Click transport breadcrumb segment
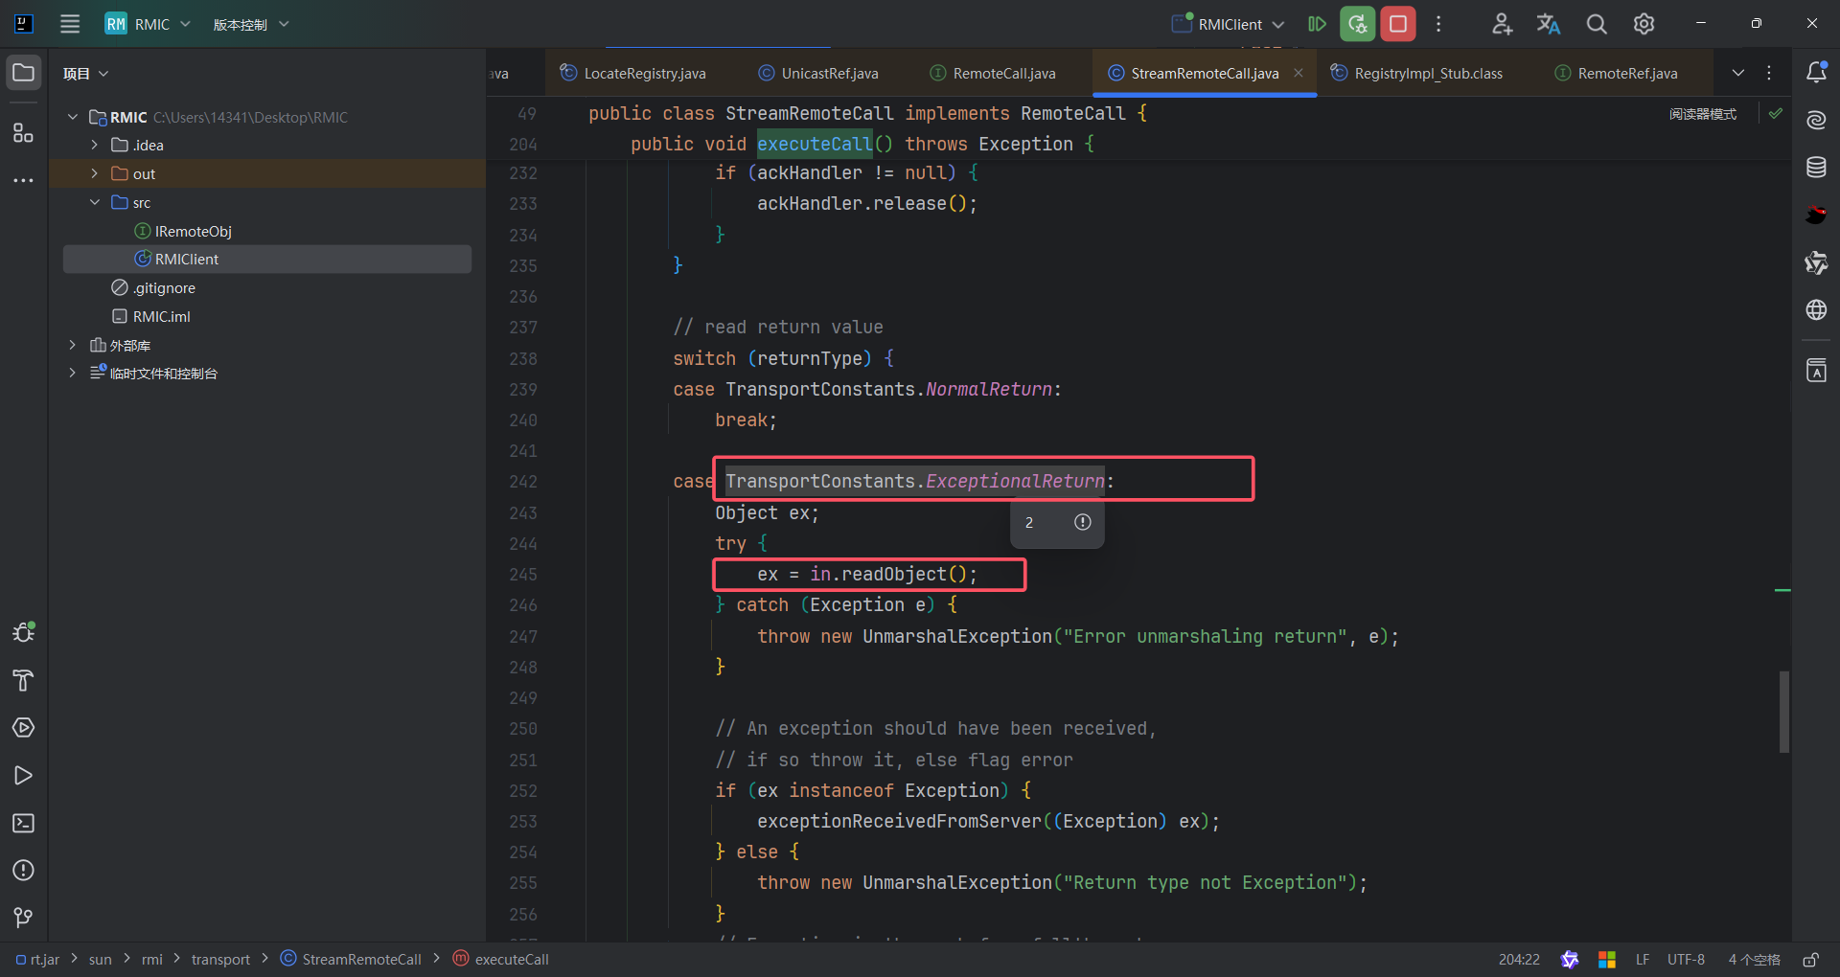The width and height of the screenshot is (1840, 977). (220, 960)
